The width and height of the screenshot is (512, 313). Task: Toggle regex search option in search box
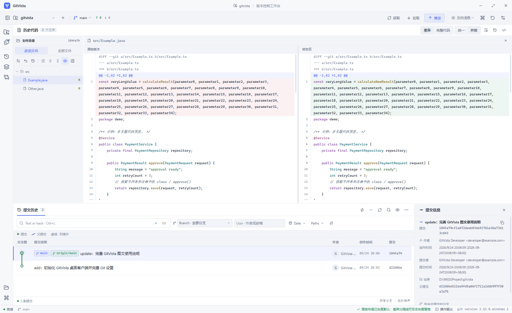pos(155,223)
